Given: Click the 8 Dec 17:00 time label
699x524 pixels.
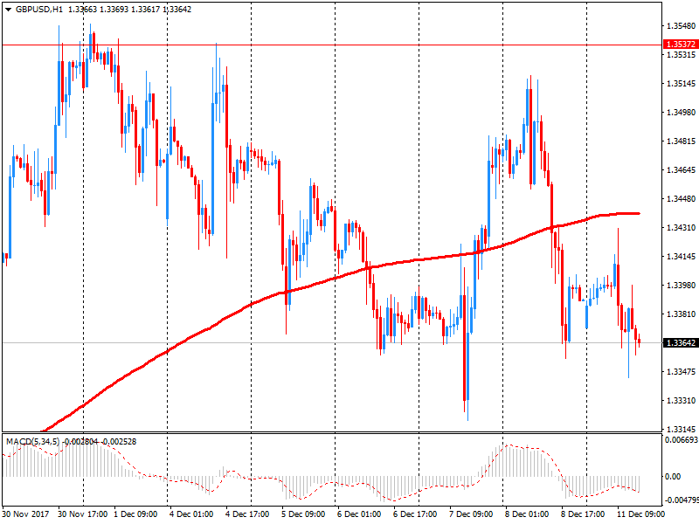Looking at the screenshot, I should [583, 514].
